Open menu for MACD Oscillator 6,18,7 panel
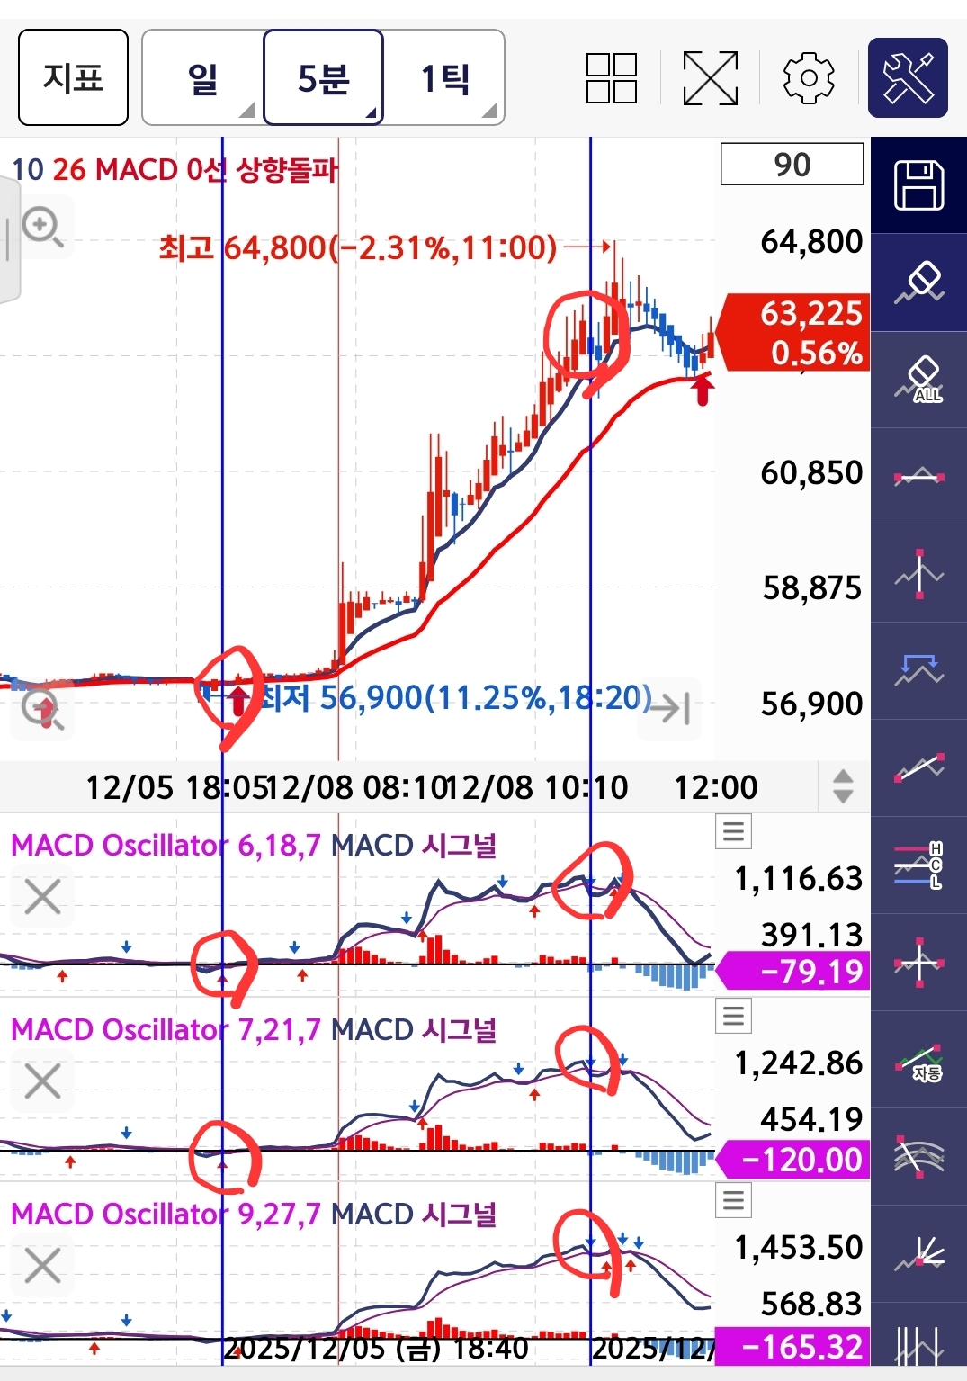 (733, 831)
